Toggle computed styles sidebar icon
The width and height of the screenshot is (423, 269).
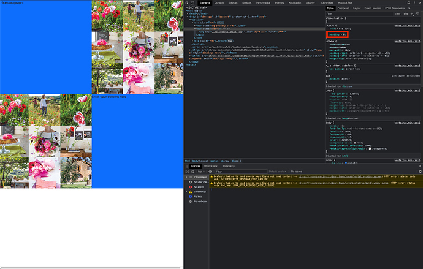[417, 13]
